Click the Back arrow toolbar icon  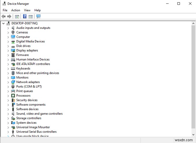3,16
